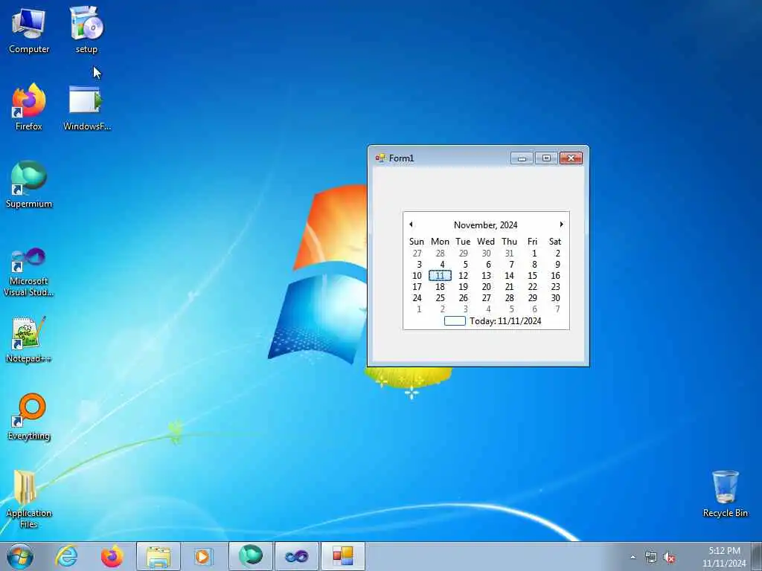Select November 18 in calendar
Image resolution: width=762 pixels, height=571 pixels.
click(440, 287)
